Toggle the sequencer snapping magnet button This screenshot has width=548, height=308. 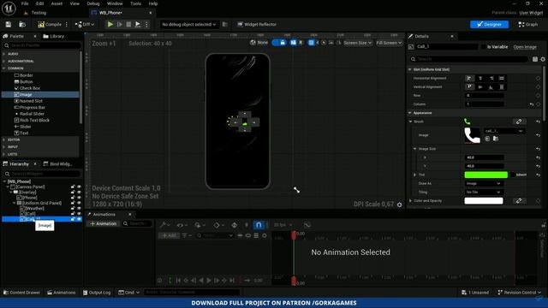pos(259,225)
